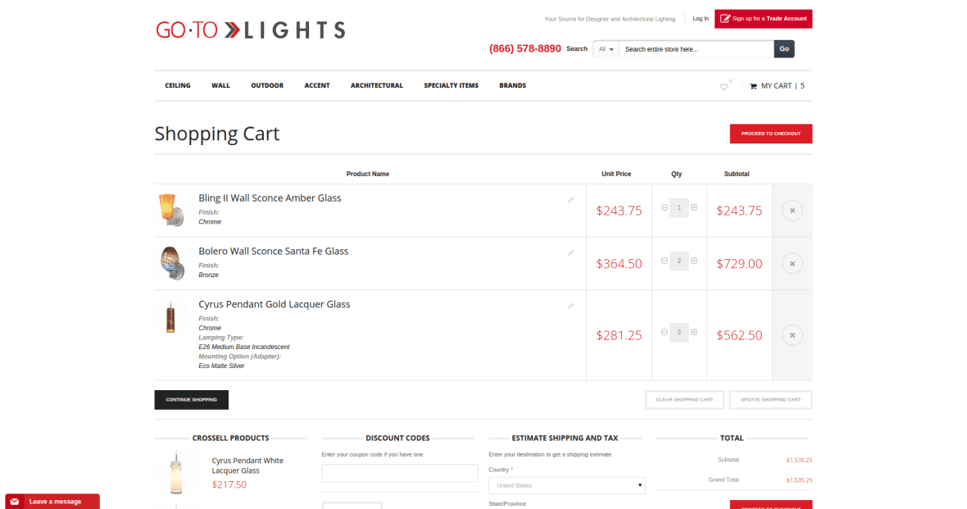The height and width of the screenshot is (509, 967).
Task: Open the All search category dropdown
Action: [x=605, y=48]
